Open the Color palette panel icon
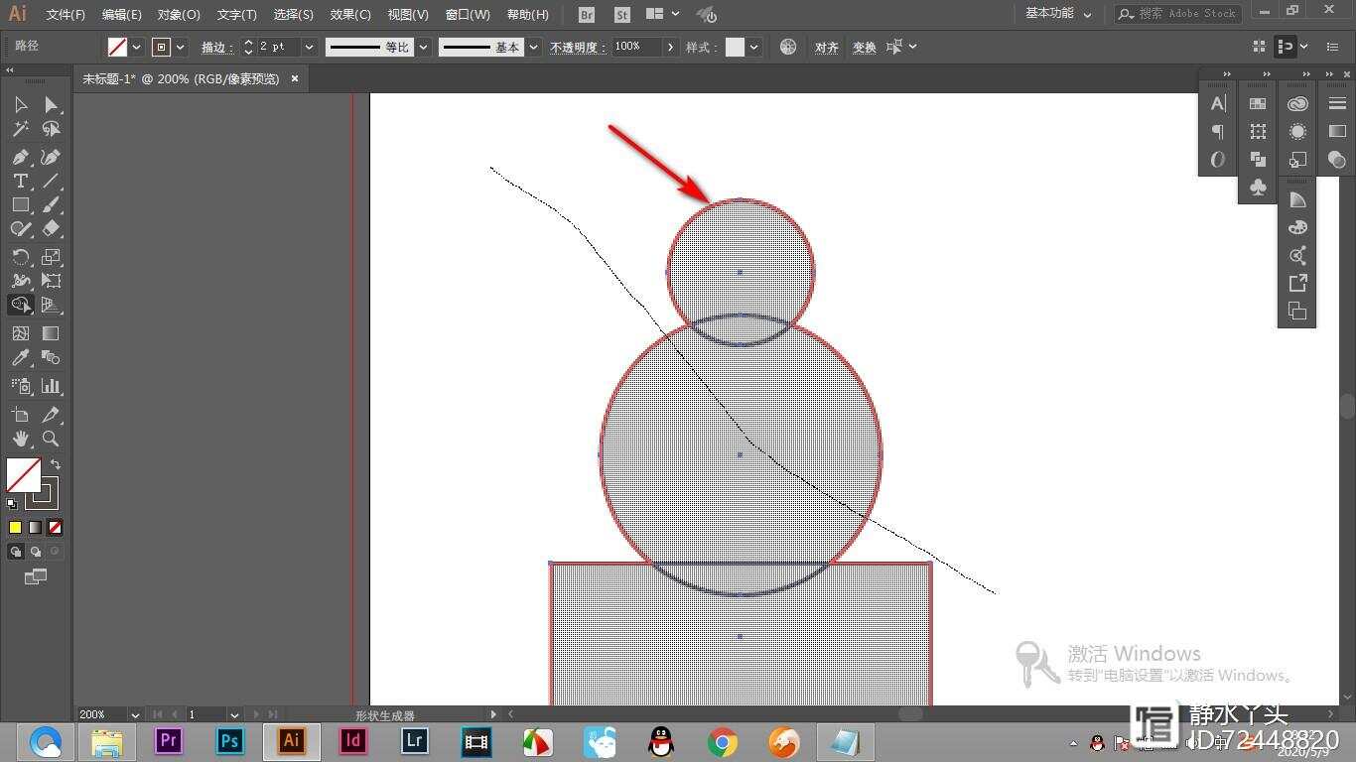This screenshot has width=1356, height=762. pos(1297,227)
